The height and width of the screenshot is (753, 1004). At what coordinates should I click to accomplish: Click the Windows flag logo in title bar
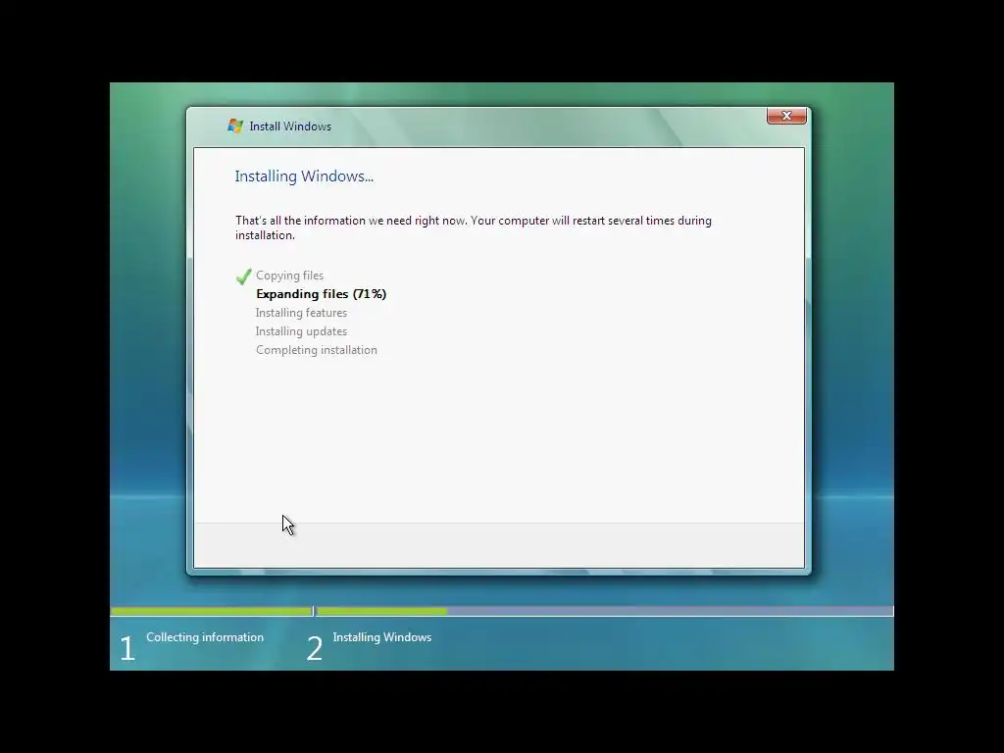pyautogui.click(x=235, y=126)
